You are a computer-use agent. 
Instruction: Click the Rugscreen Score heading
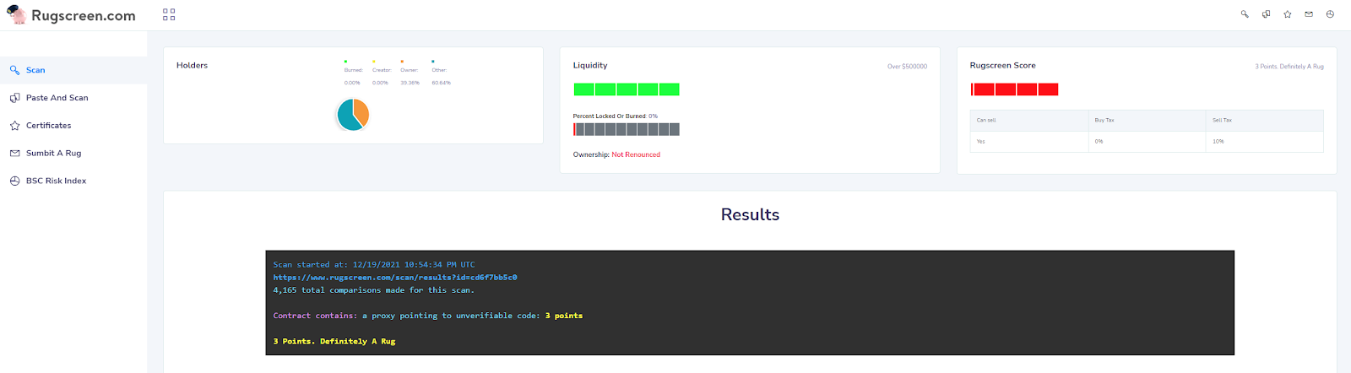(1002, 65)
